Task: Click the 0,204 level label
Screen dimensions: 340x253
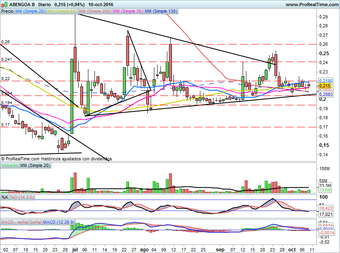Action: (7, 93)
